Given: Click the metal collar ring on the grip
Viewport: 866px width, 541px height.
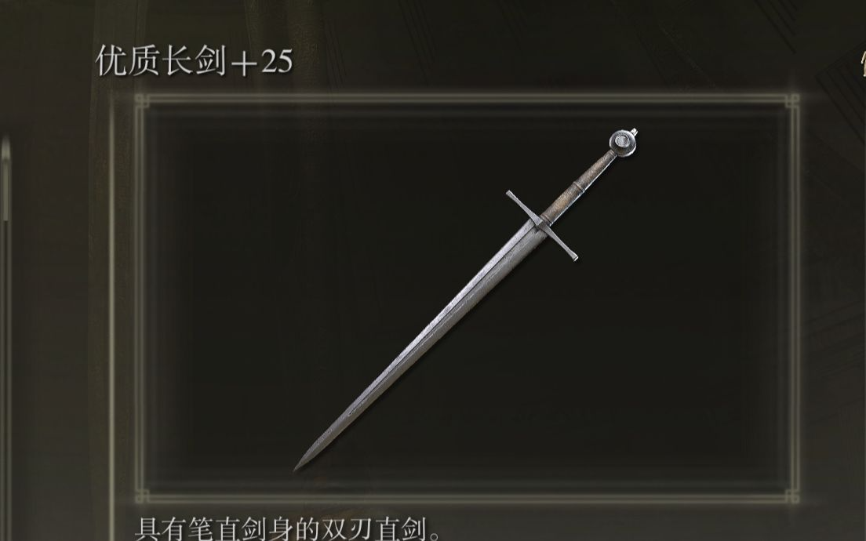Looking at the screenshot, I should pyautogui.click(x=578, y=185).
